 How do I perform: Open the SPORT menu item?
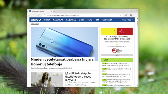pos(82,20)
